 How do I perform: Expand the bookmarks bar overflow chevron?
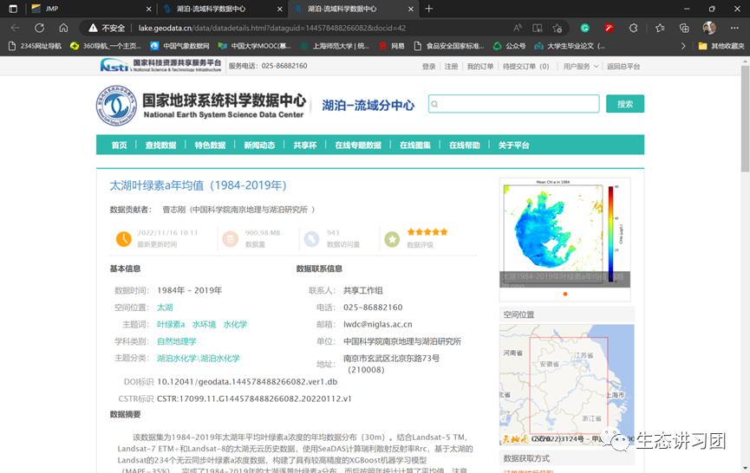tap(683, 46)
